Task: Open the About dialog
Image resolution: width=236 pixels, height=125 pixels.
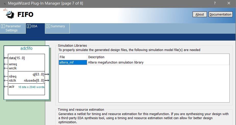Action: [200, 14]
